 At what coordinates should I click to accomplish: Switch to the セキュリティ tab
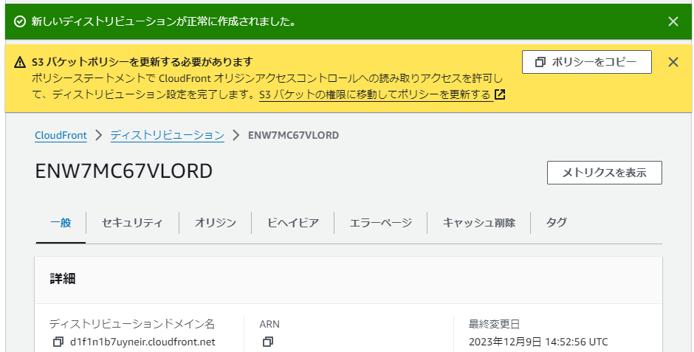pos(132,222)
